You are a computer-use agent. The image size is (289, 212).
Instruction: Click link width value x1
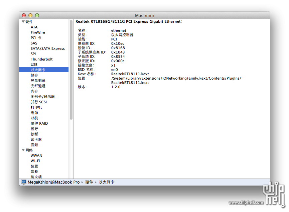coord(113,65)
